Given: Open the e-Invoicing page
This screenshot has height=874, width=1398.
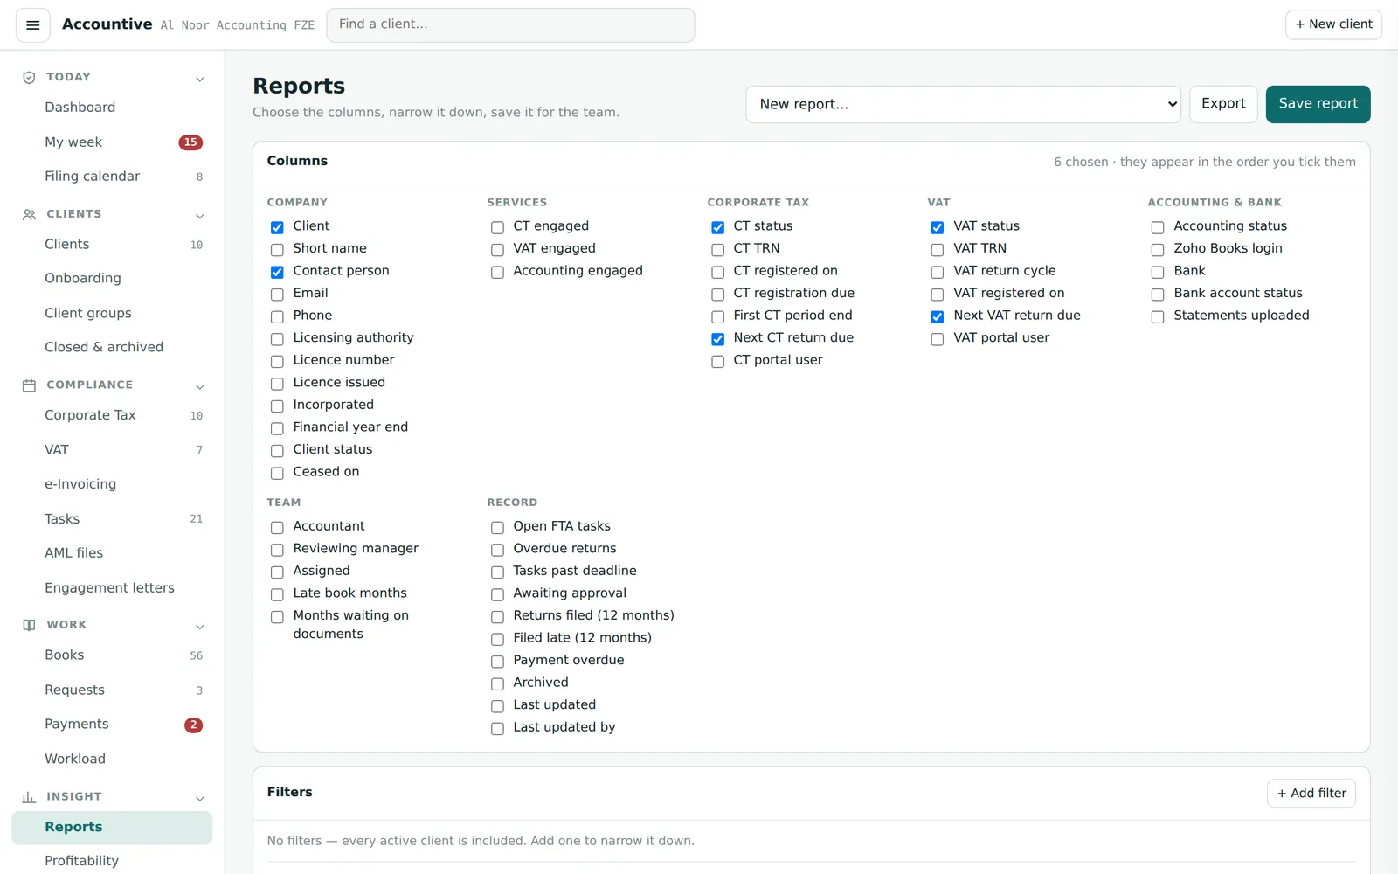Looking at the screenshot, I should tap(112, 484).
